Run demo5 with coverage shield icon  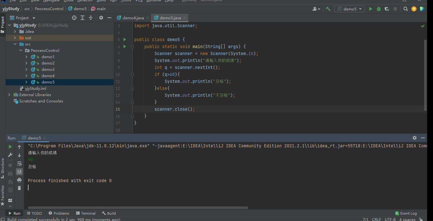[387, 9]
